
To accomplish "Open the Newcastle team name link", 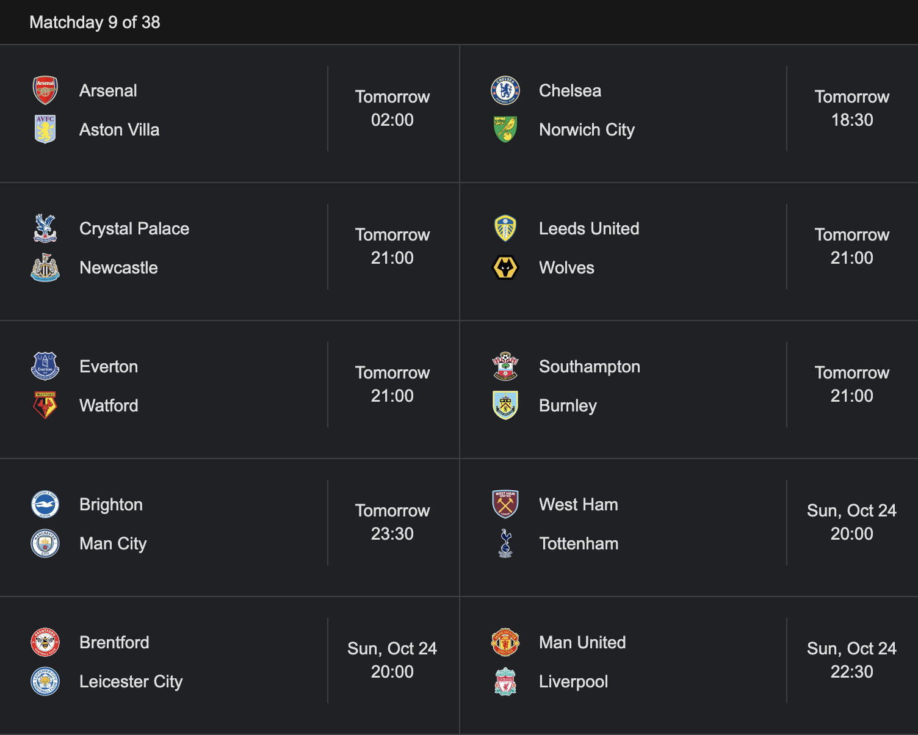I will point(118,267).
